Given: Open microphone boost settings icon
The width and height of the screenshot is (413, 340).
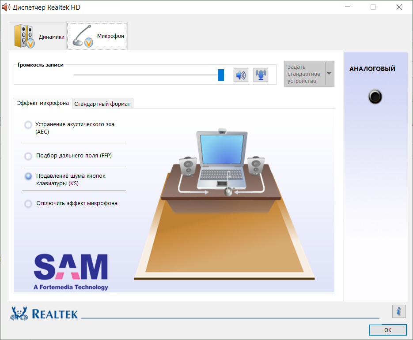Looking at the screenshot, I should (261, 75).
